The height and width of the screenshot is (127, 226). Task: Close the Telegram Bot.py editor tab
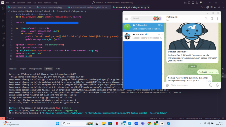[x=148, y=7]
